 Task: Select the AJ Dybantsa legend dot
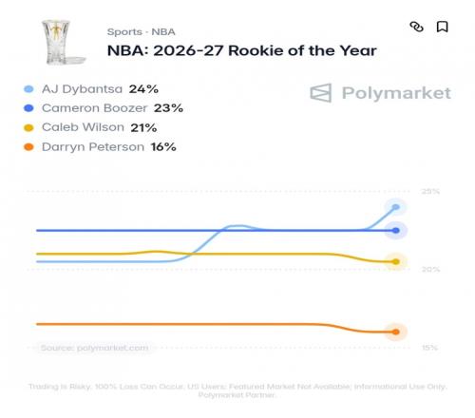click(x=28, y=89)
